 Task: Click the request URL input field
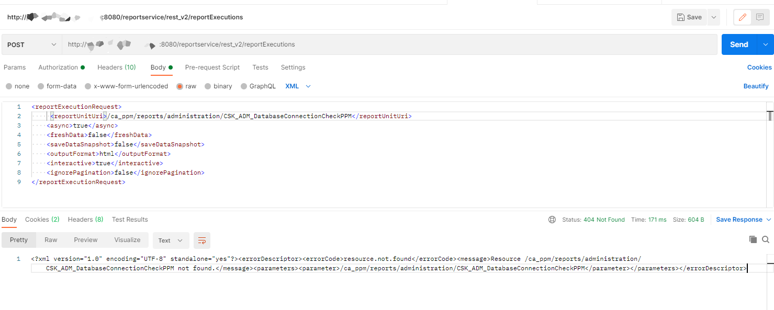[x=366, y=44]
